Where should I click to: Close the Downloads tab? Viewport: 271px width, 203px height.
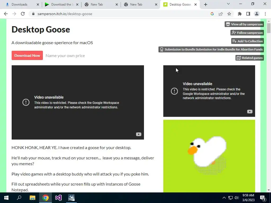point(38,4)
